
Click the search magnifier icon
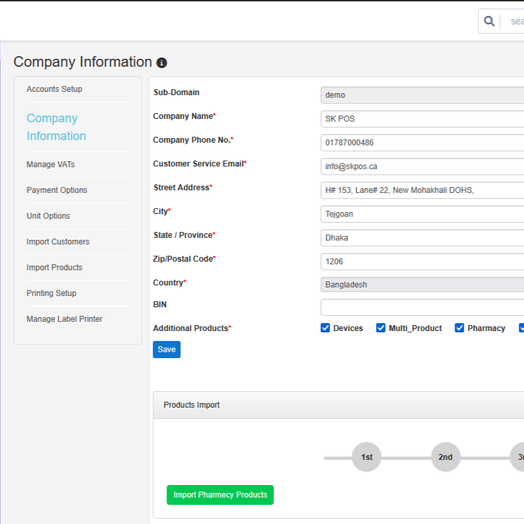(x=489, y=21)
